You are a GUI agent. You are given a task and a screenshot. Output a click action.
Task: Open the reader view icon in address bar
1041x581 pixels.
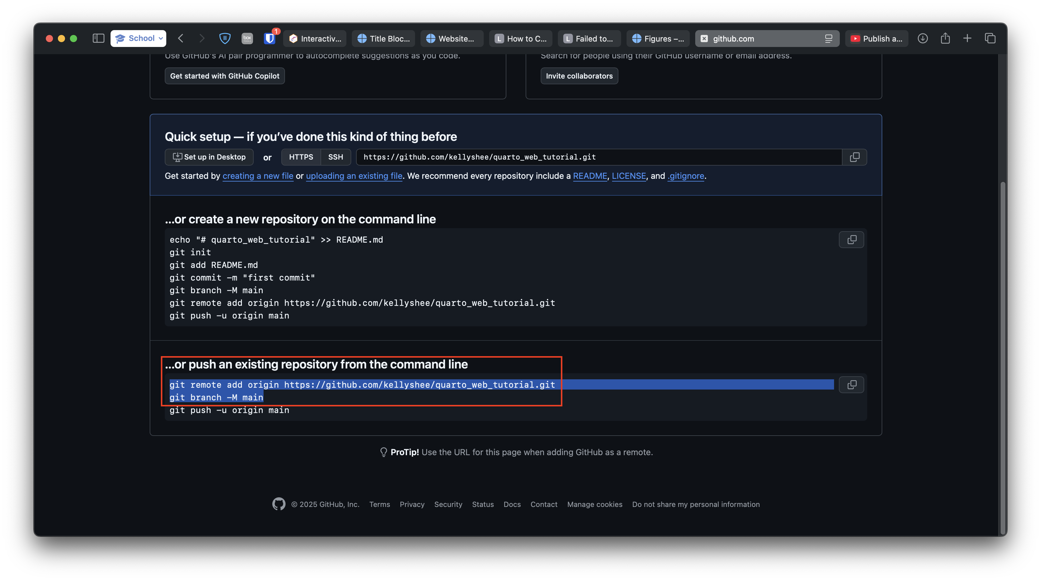[x=828, y=39]
